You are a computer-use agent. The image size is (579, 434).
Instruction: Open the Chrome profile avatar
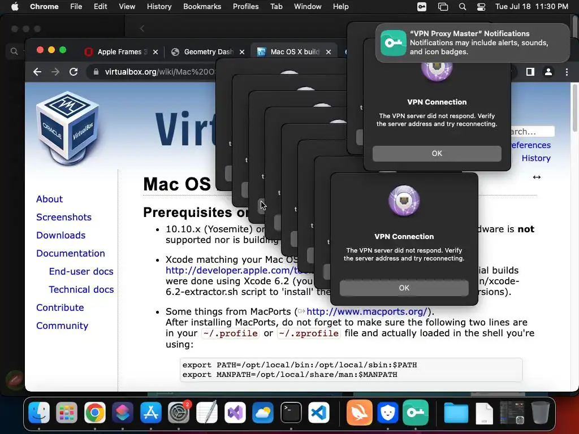548,72
